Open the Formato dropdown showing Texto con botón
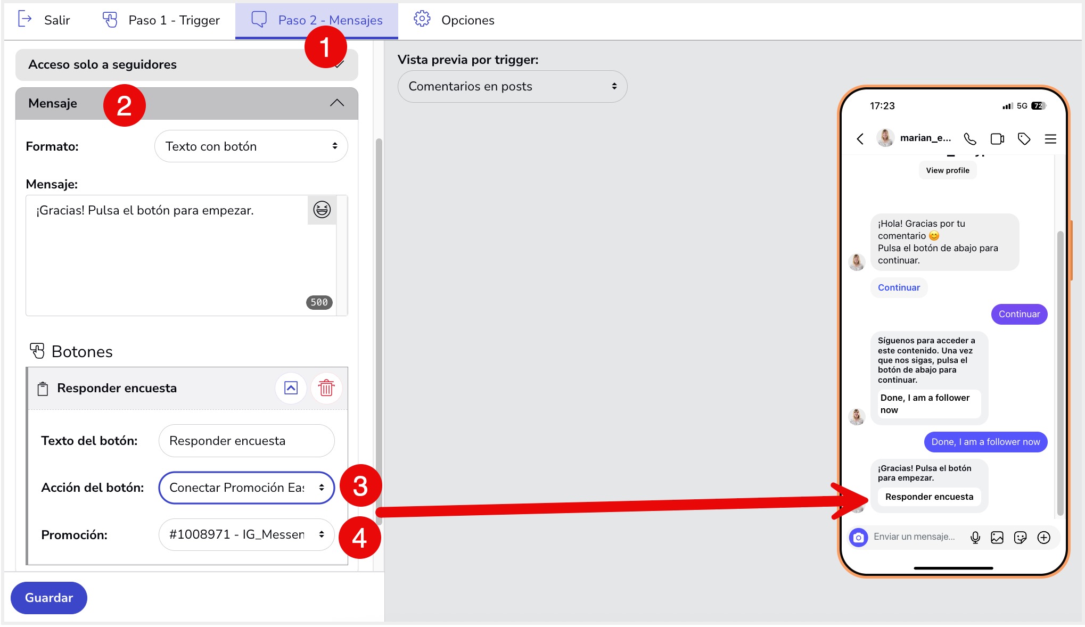This screenshot has height=627, width=1085. click(x=251, y=146)
